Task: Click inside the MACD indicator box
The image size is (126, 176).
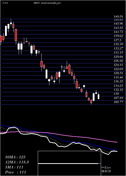Action: coord(69,163)
